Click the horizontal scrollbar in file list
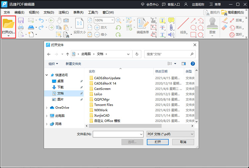Screen dimensions: 249x168 125,126
